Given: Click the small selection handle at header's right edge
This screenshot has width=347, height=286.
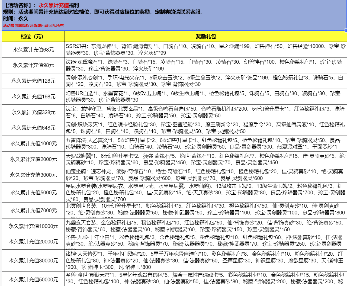Looking at the screenshot, I should tap(346, 30).
